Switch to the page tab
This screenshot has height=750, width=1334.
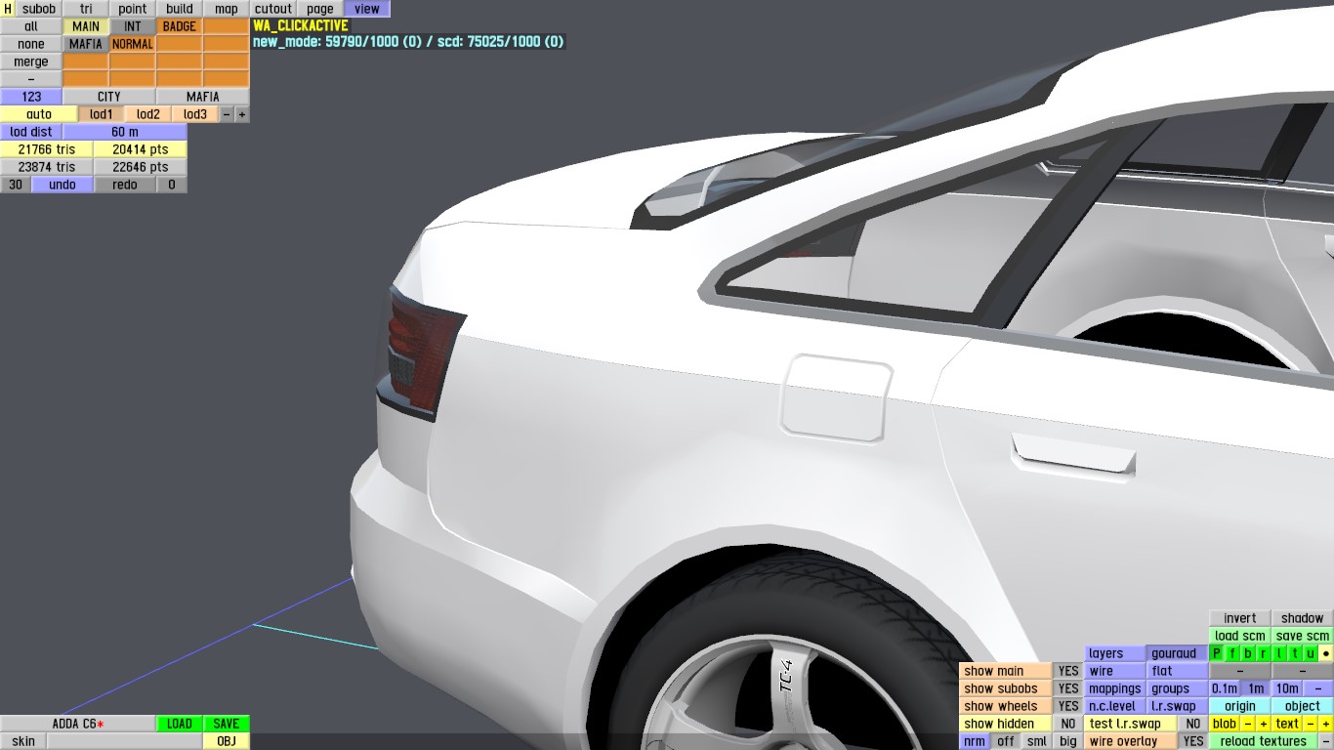tap(320, 9)
